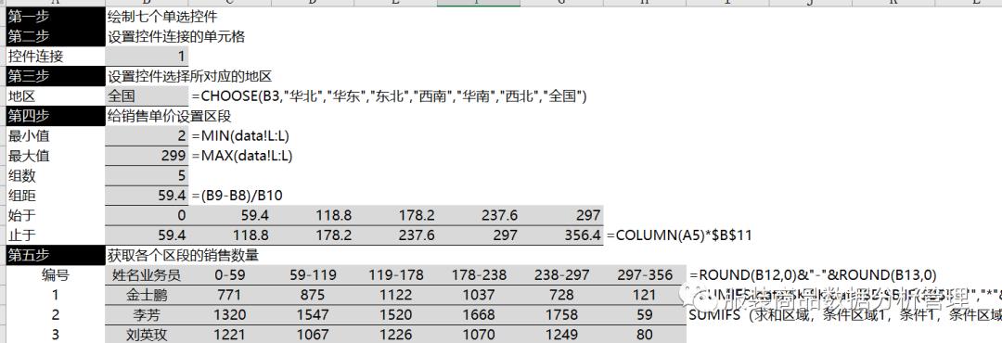Click the 组数 value 5 cell

point(147,175)
